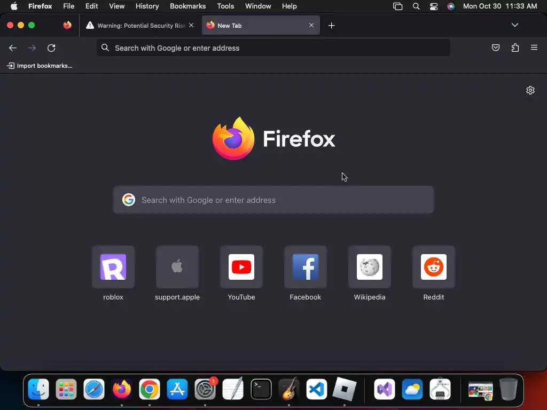This screenshot has width=547, height=410.
Task: Open the Edit menu
Action: 91,6
